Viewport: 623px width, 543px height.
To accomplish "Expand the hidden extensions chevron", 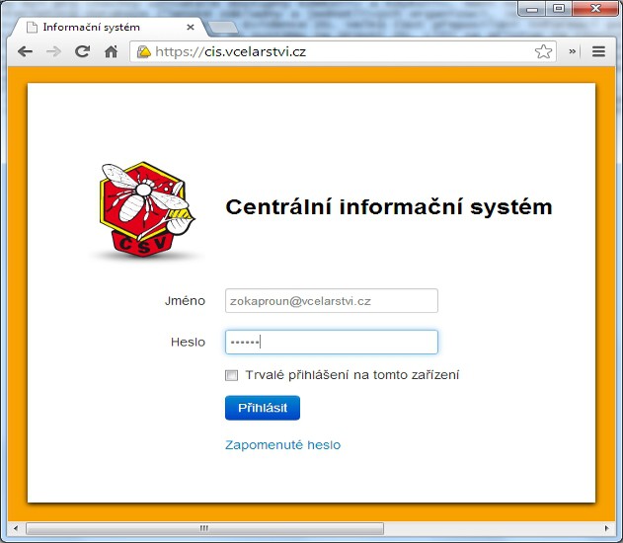I will 573,51.
